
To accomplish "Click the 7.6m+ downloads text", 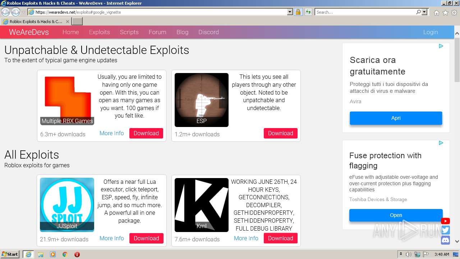I will point(197,239).
